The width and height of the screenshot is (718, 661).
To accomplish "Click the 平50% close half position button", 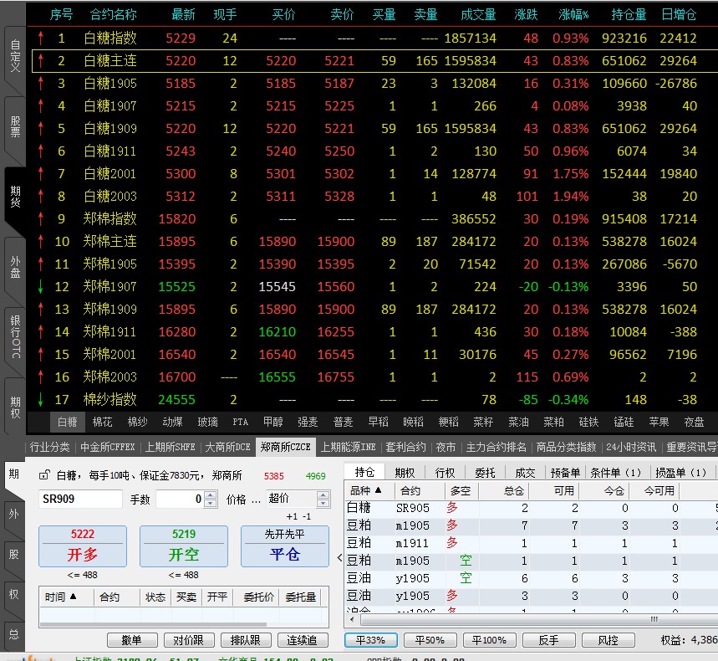I will click(424, 640).
